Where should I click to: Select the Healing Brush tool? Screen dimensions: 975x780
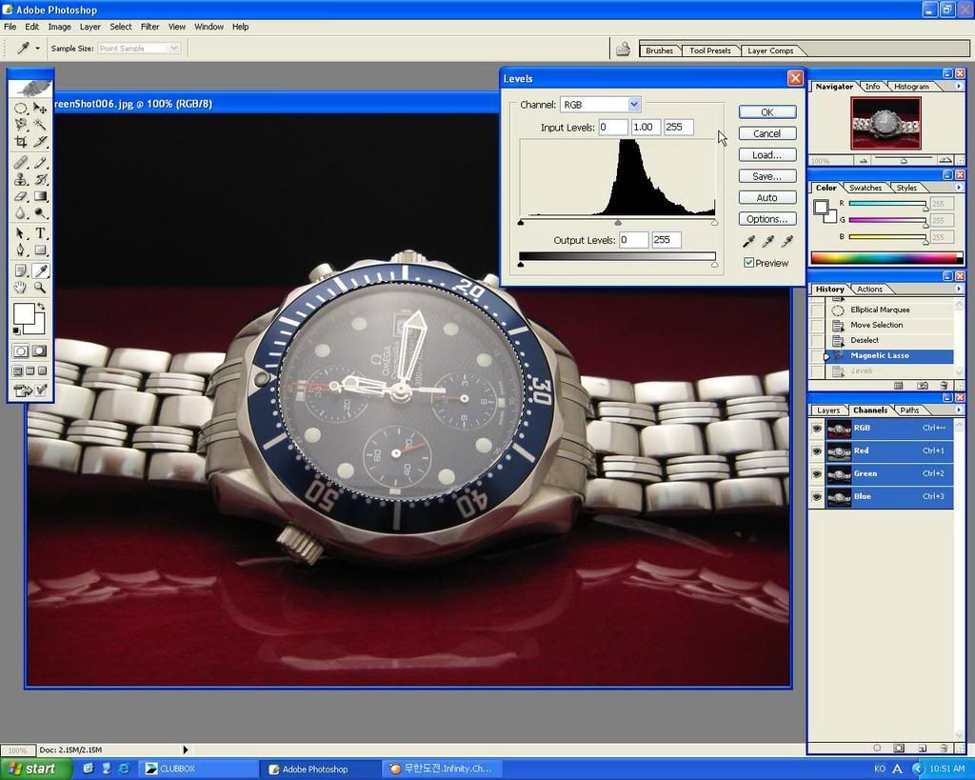21,163
